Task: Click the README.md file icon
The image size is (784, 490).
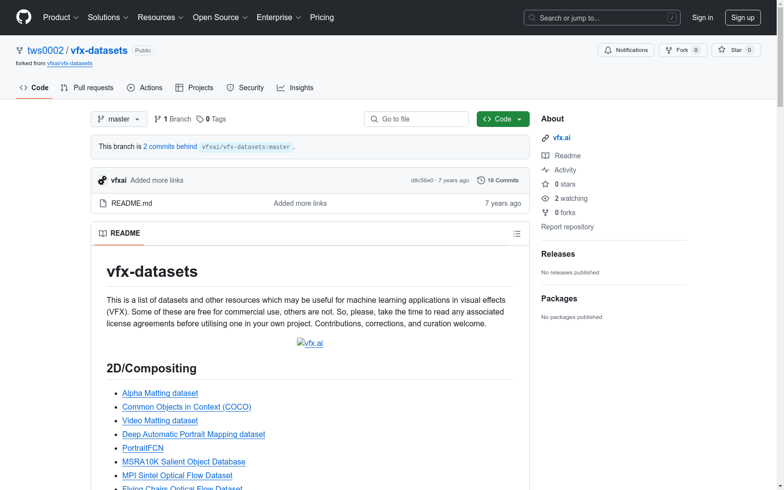Action: [103, 203]
